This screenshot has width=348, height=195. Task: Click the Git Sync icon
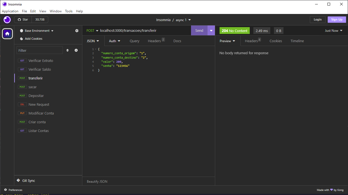19,180
